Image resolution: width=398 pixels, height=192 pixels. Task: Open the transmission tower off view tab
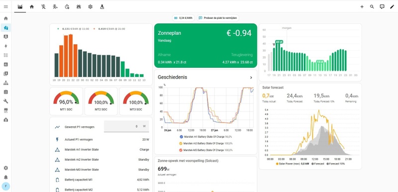pyautogui.click(x=43, y=7)
